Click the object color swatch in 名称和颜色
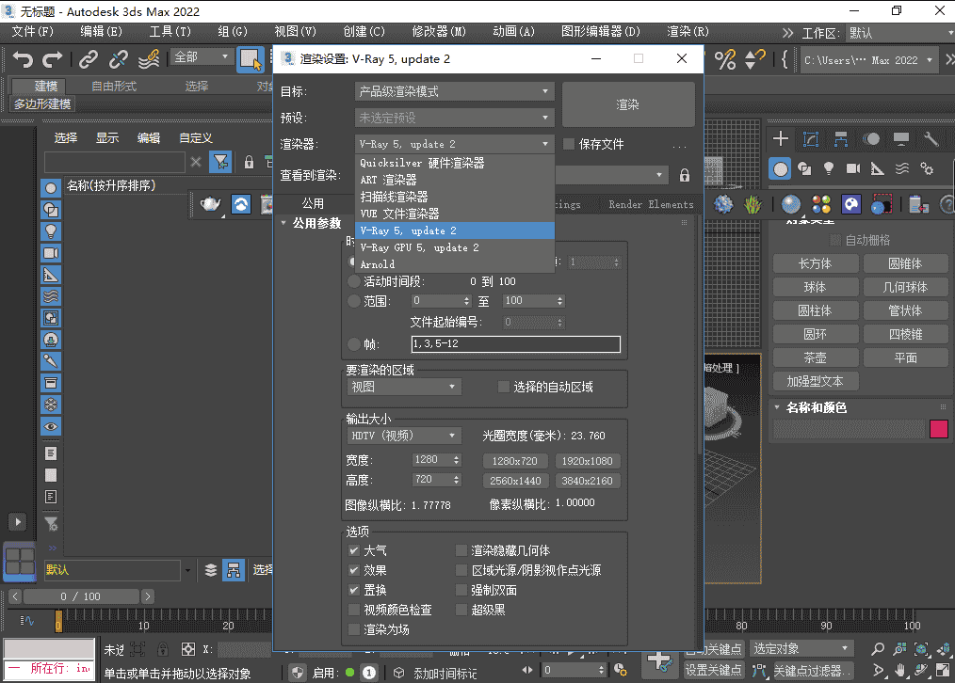Viewport: 955px width, 683px height. pyautogui.click(x=938, y=429)
